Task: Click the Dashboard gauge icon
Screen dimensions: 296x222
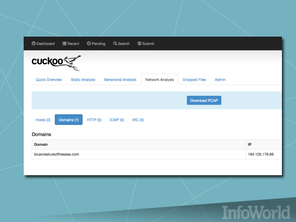Action: (34, 43)
